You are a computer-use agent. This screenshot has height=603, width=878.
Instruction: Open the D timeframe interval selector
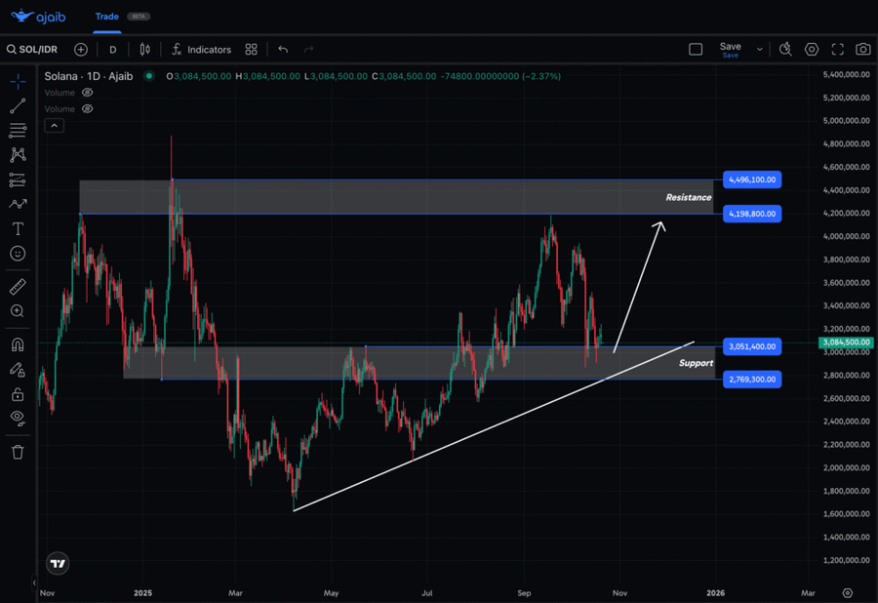pos(113,49)
